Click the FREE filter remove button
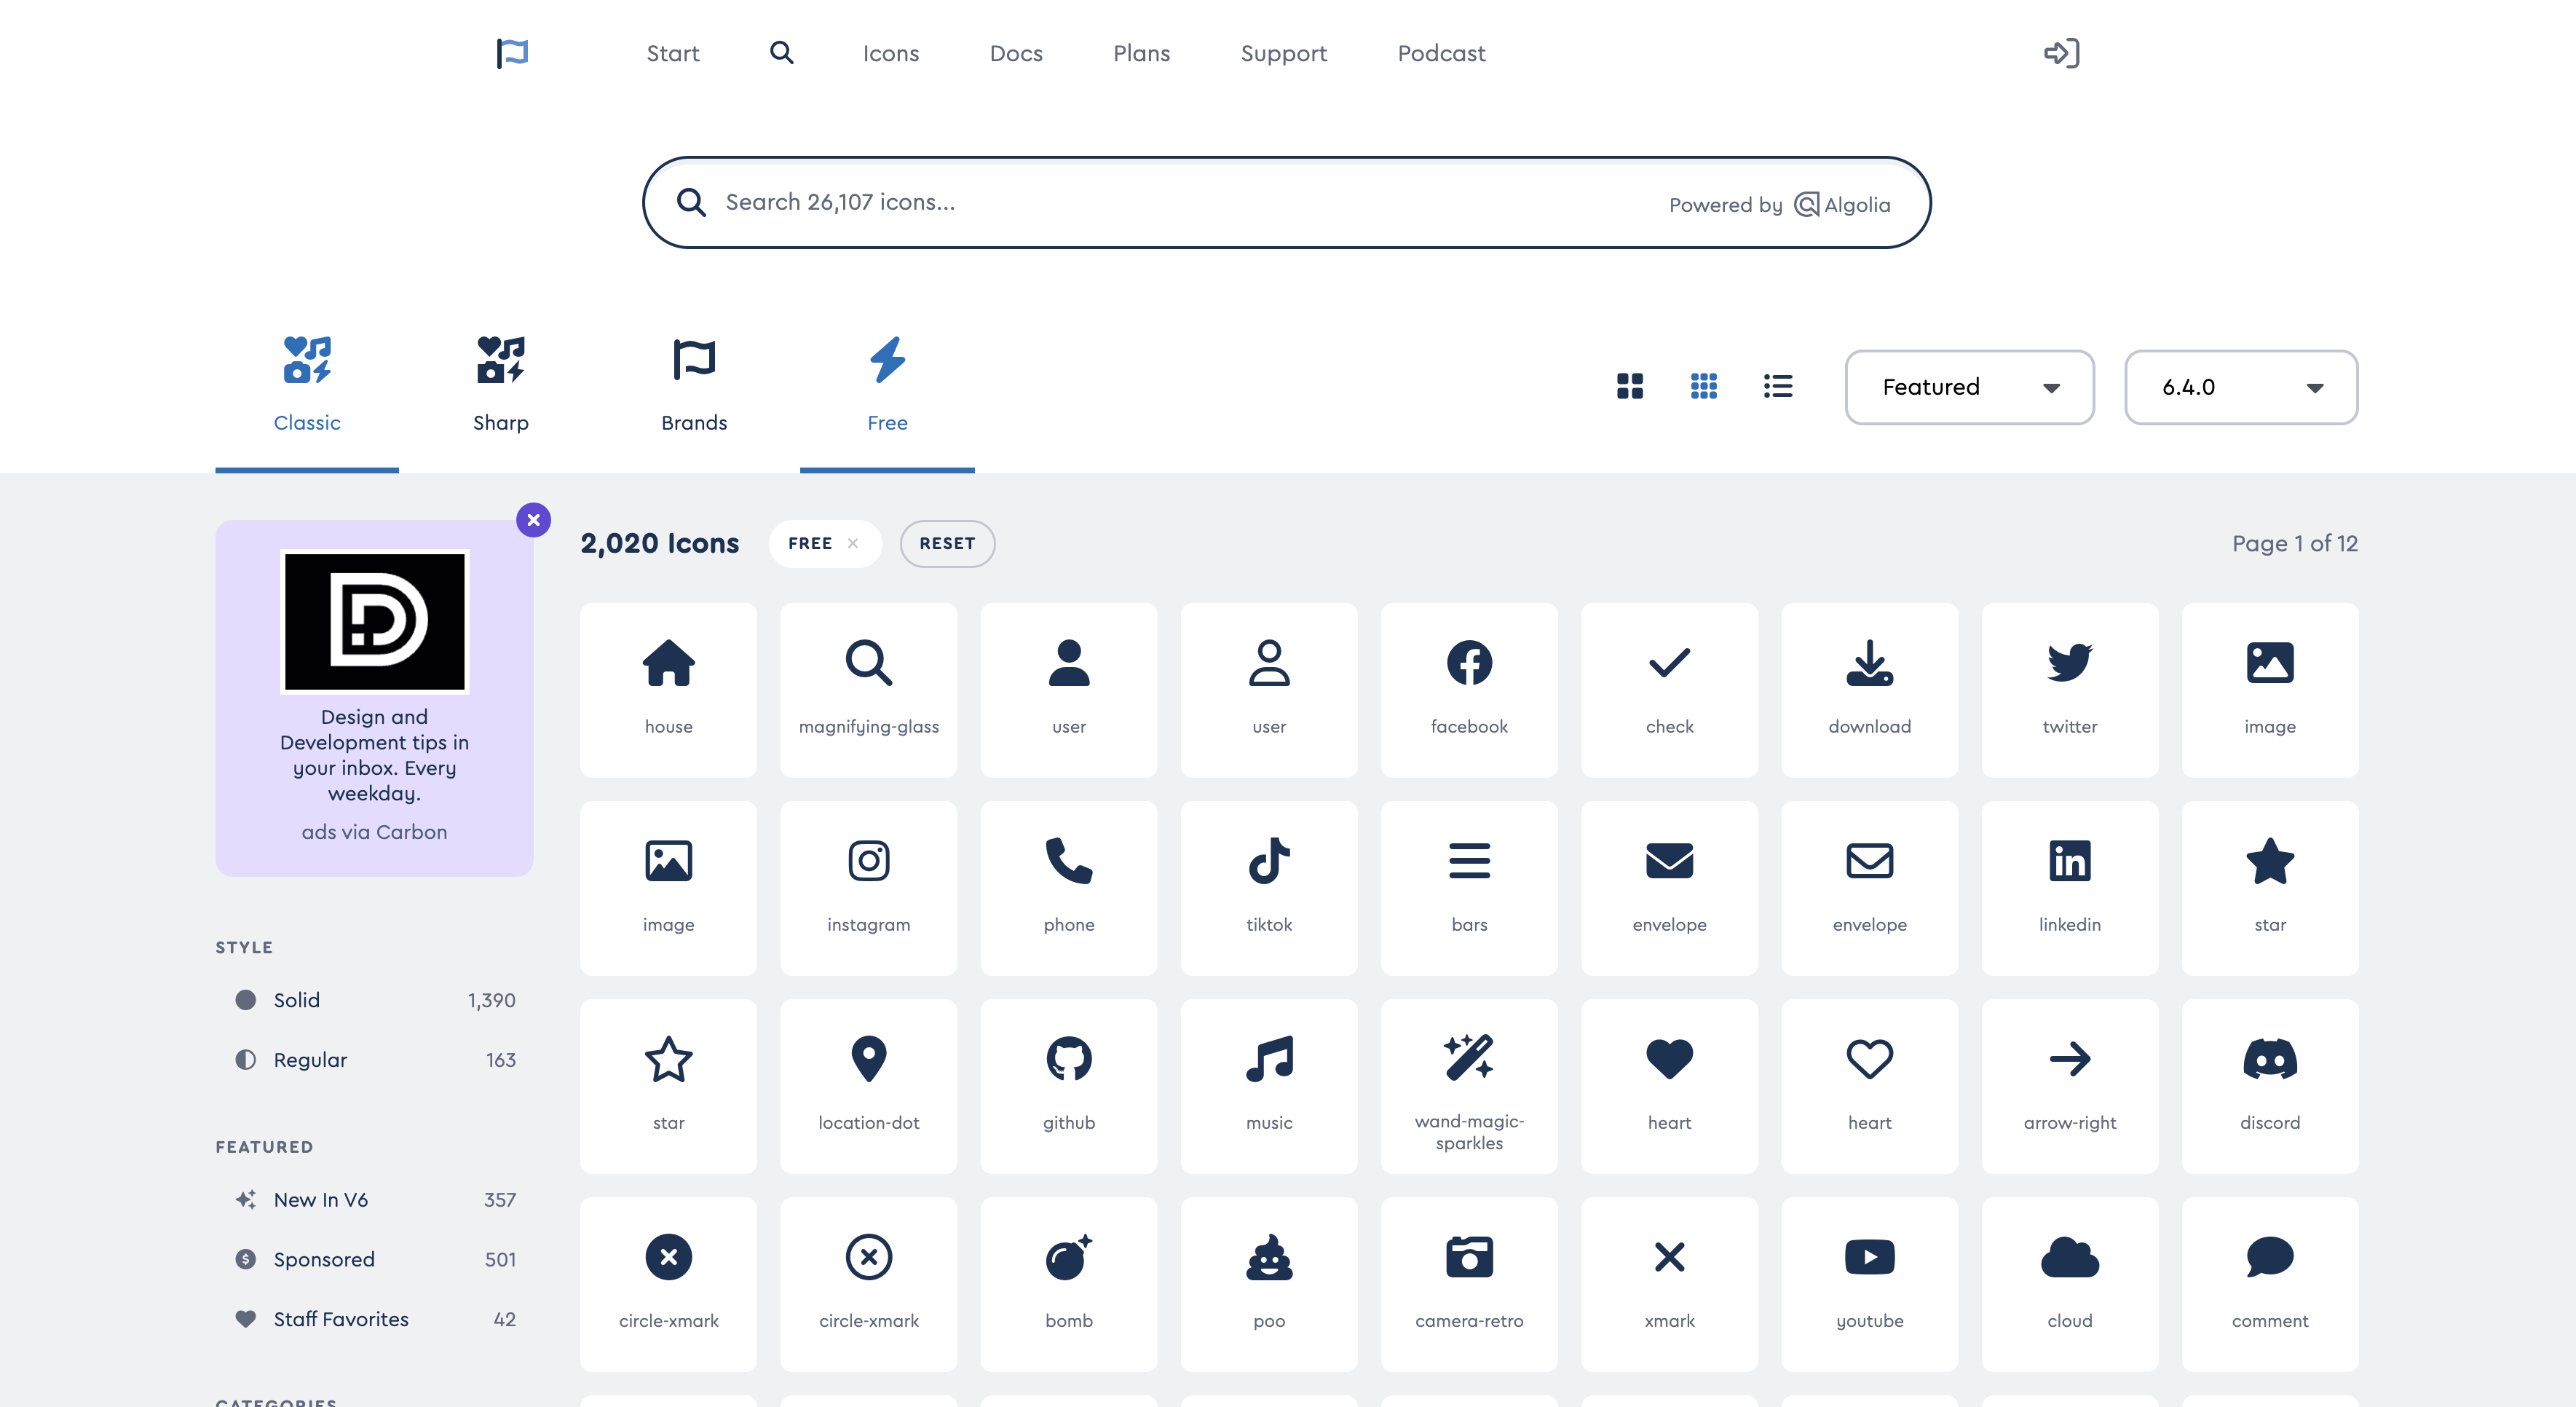This screenshot has height=1407, width=2576. coord(853,543)
